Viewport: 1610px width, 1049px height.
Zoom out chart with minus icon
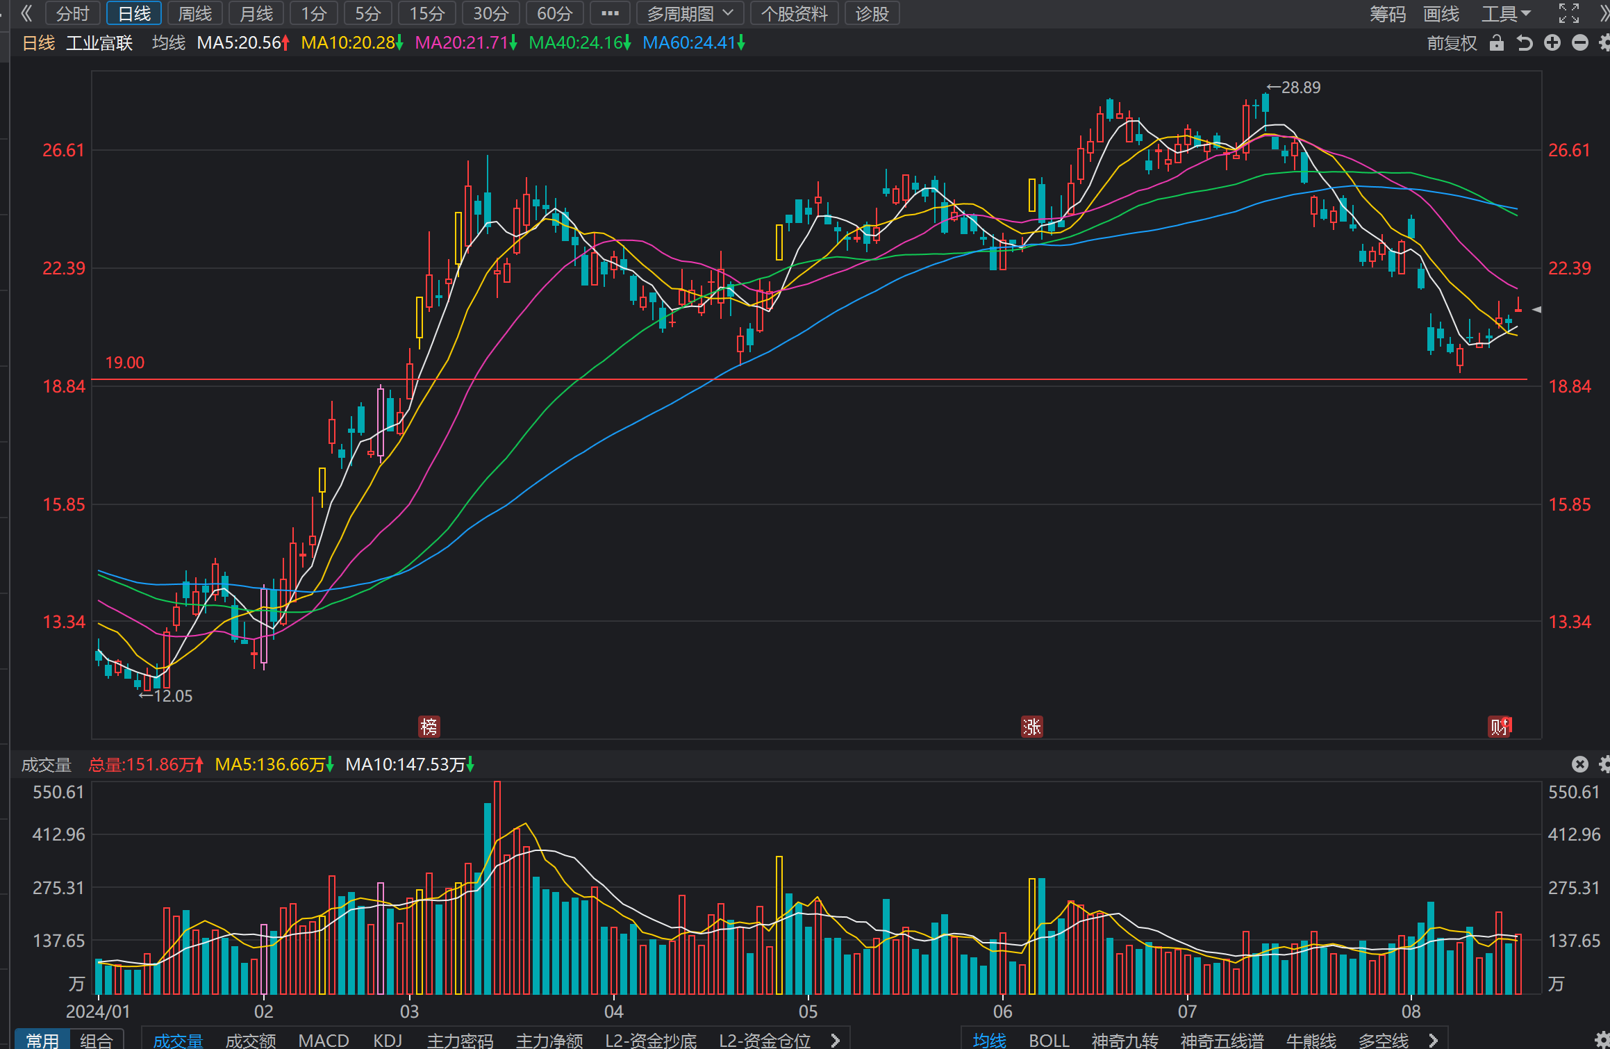pyautogui.click(x=1580, y=43)
